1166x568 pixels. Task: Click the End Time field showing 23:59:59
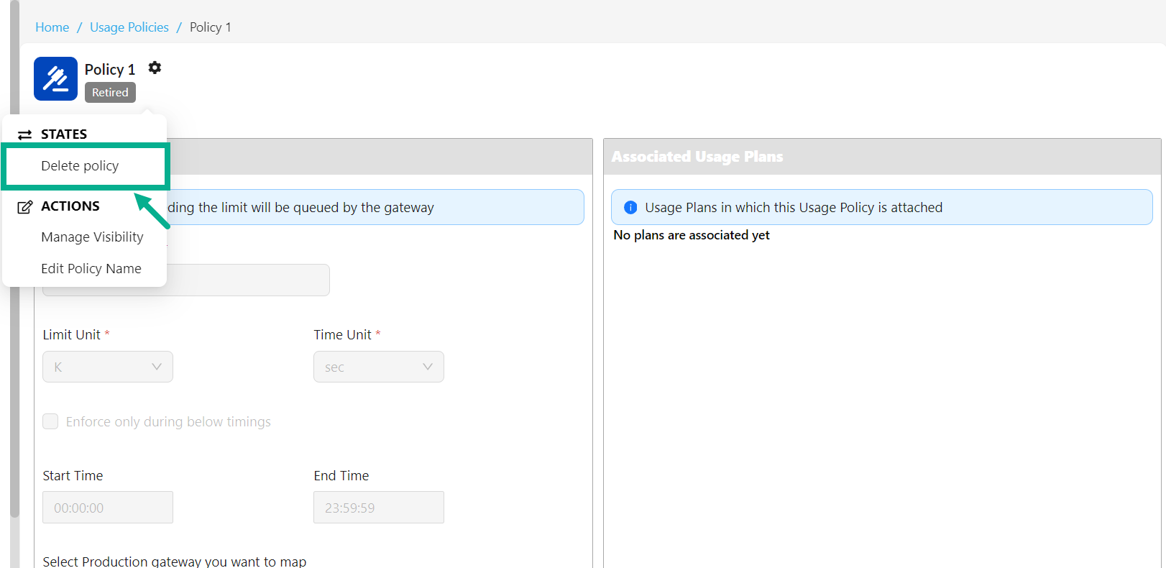tap(378, 508)
